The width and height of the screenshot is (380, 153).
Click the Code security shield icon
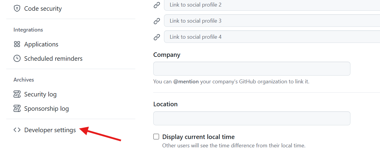(x=17, y=9)
